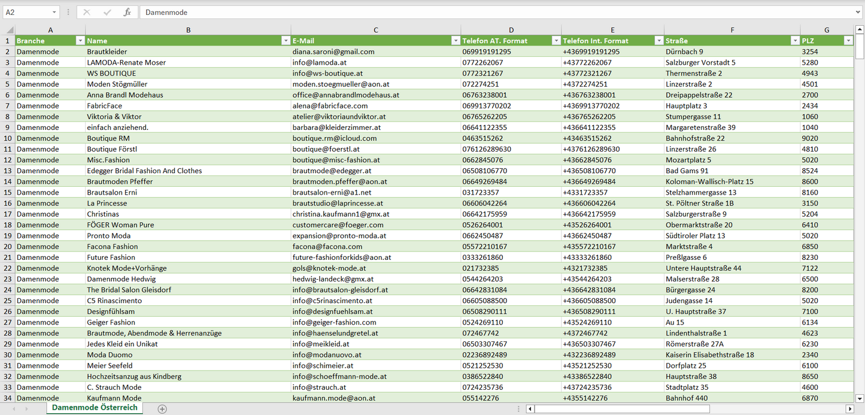The image size is (865, 415).
Task: Click the Select All corner triangle
Action: pos(10,30)
